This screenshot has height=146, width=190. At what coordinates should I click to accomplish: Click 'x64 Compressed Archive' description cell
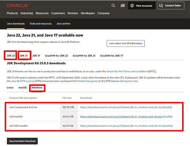click(23, 107)
